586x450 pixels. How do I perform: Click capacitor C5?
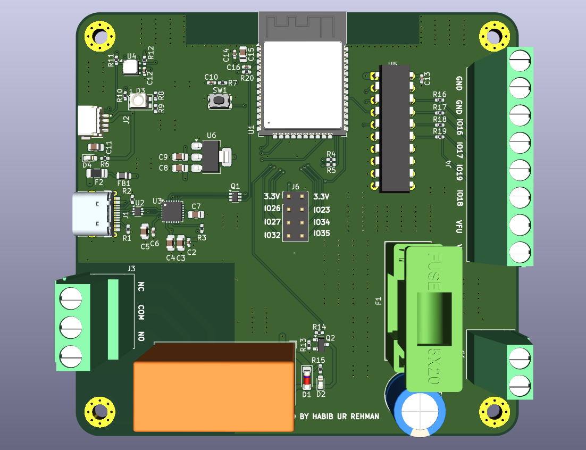point(145,231)
